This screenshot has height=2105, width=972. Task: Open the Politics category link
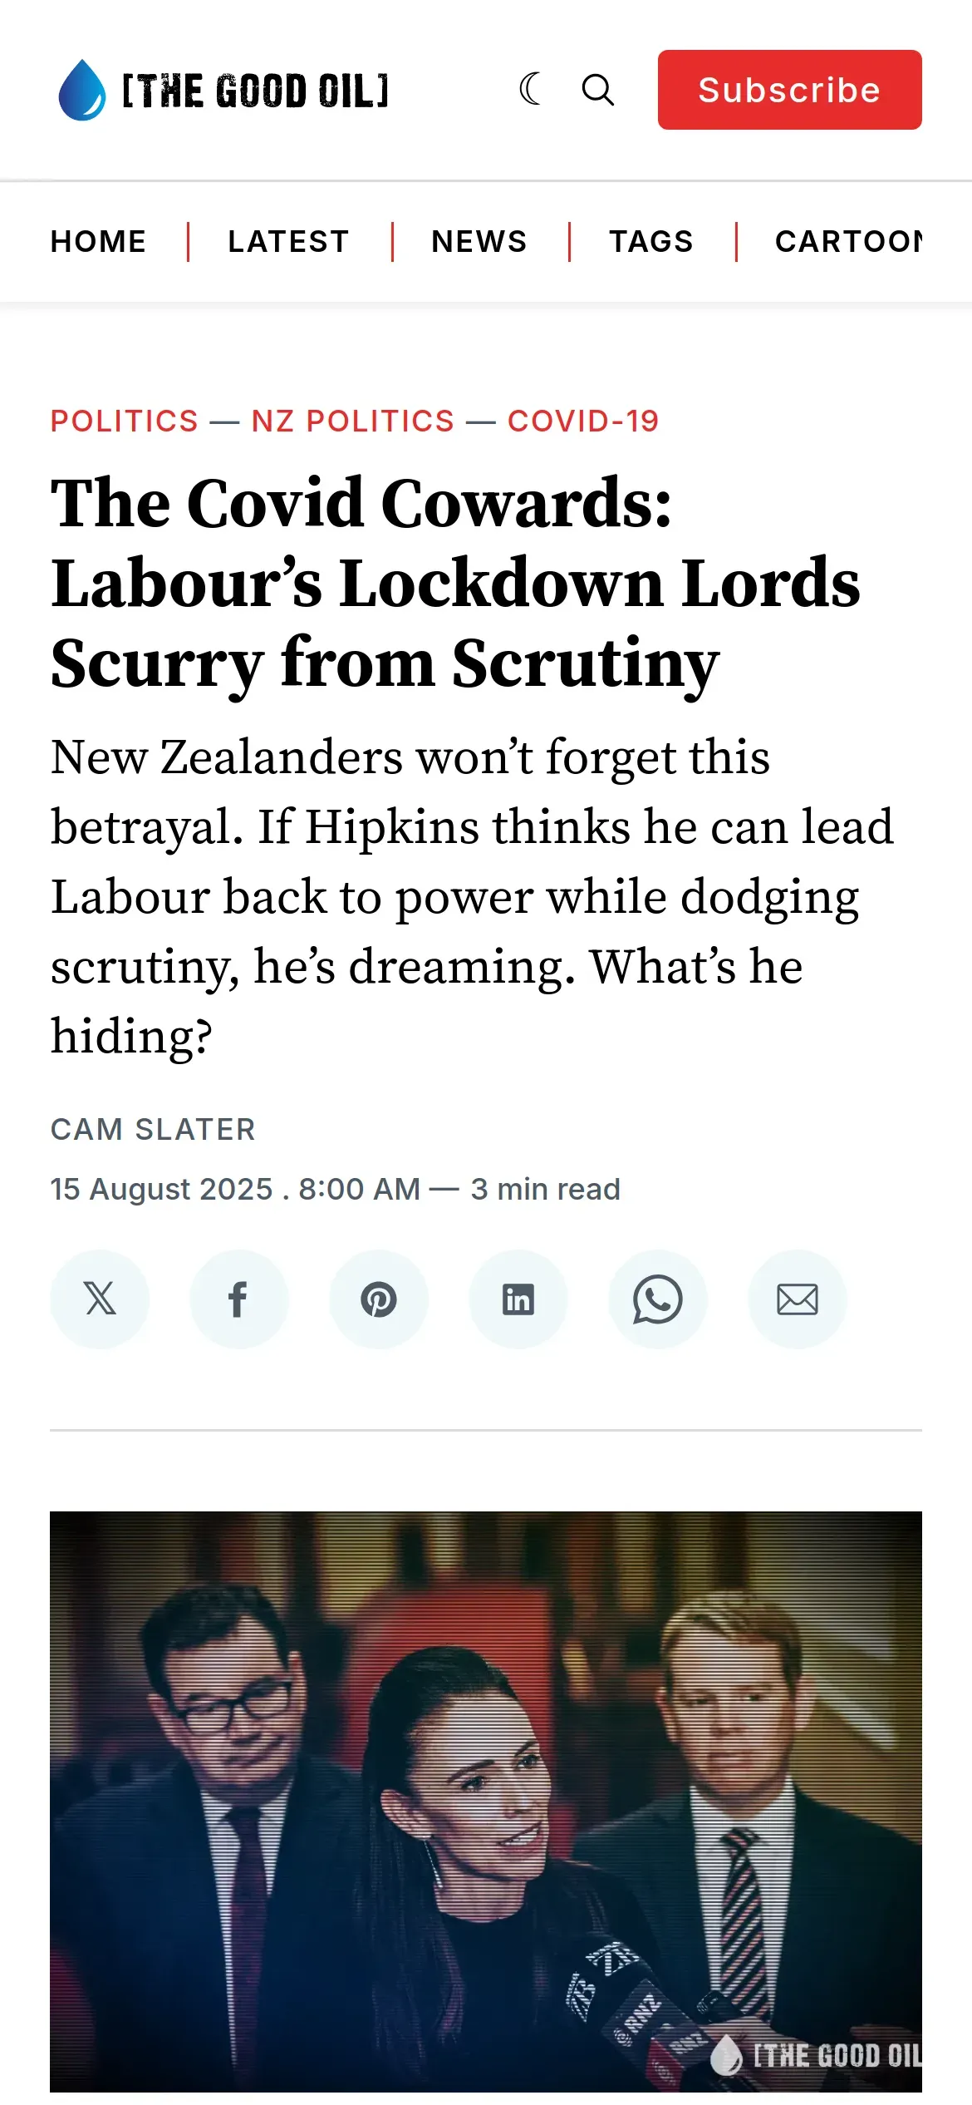pyautogui.click(x=125, y=421)
